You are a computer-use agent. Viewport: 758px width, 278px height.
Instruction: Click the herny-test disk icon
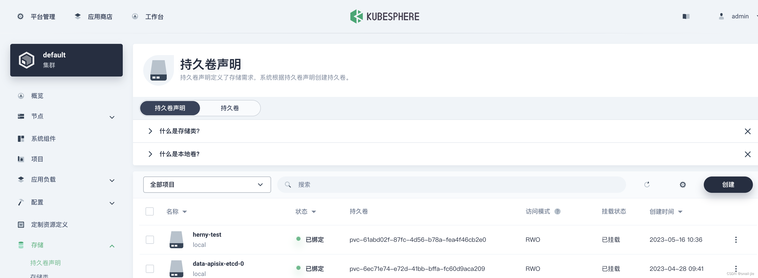[x=176, y=239]
